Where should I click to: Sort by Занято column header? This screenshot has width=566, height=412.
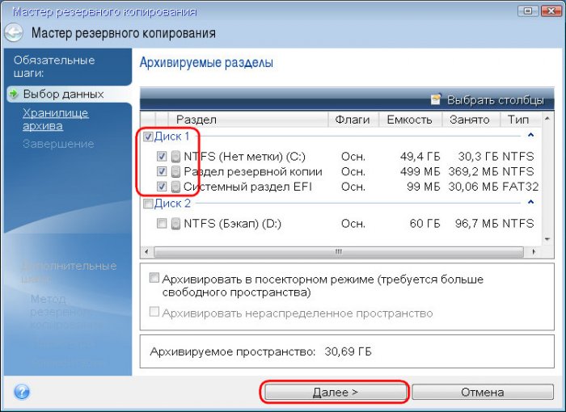coord(471,120)
